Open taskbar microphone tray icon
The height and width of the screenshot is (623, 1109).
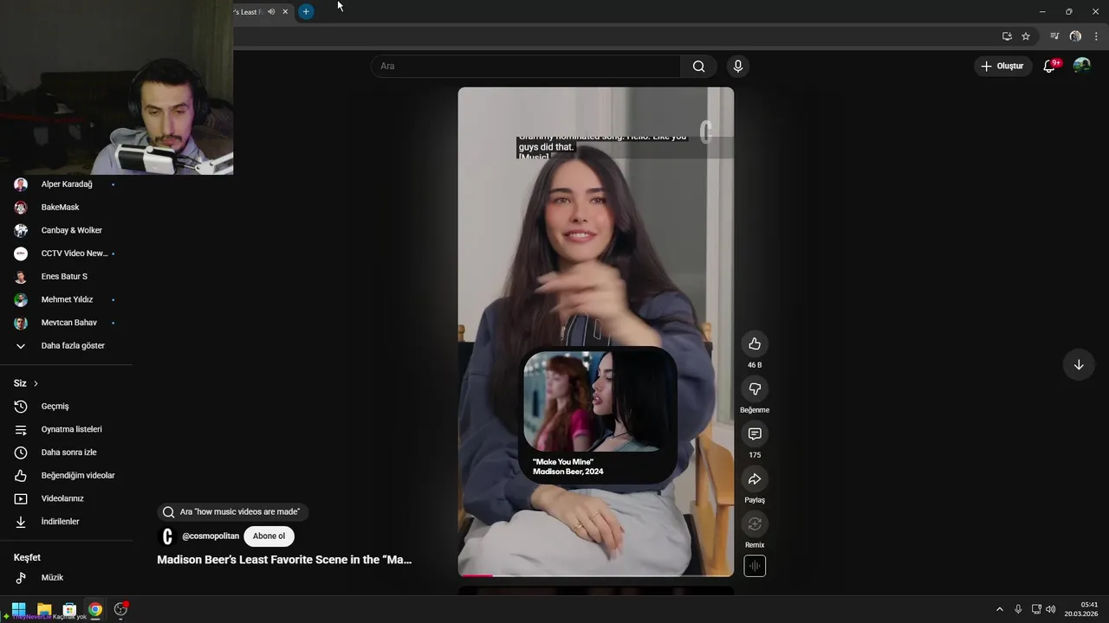point(1018,609)
